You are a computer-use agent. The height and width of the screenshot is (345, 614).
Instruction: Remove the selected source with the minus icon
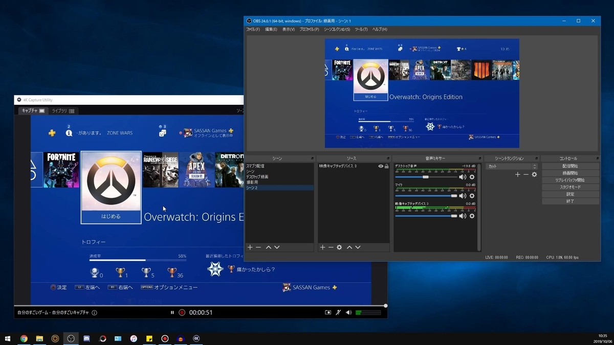pos(331,247)
